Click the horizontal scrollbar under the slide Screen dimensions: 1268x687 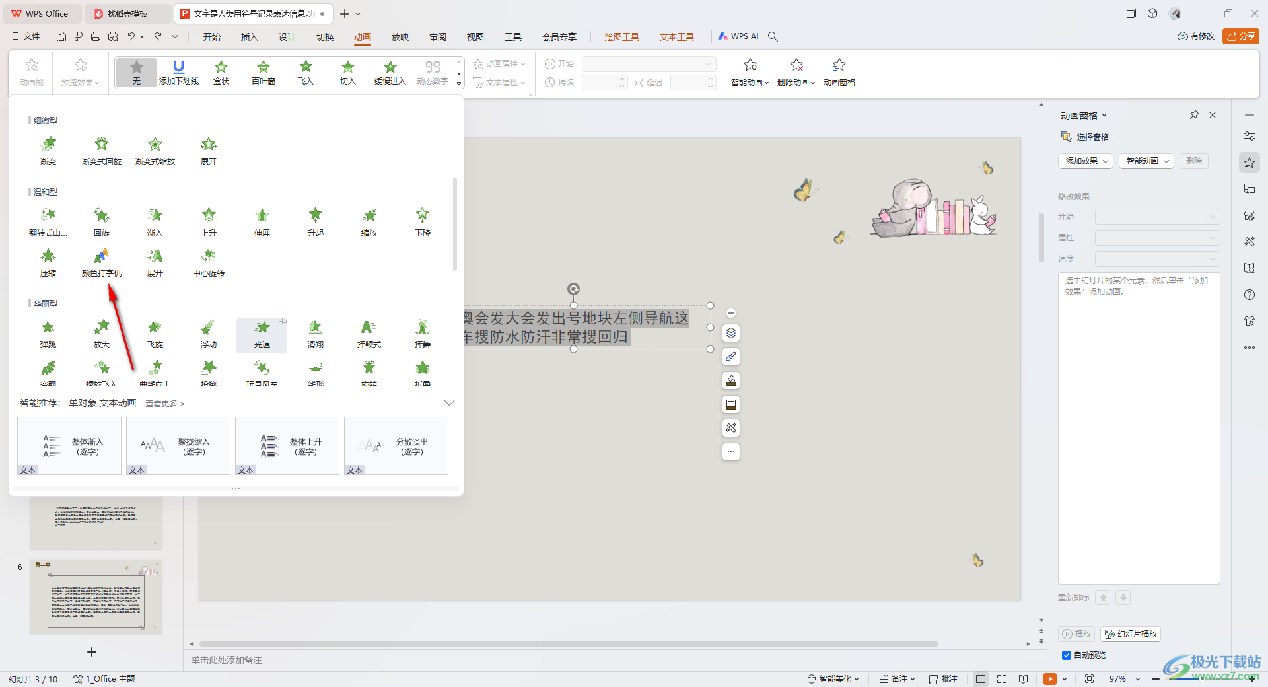569,644
